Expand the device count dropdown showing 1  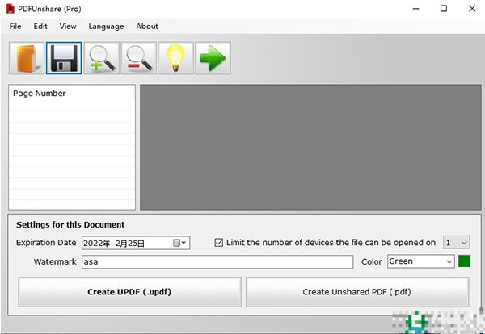tap(456, 243)
